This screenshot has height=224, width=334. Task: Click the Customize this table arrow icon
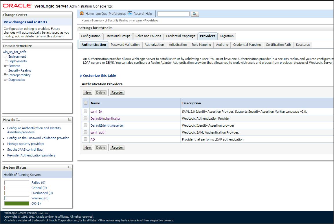pos(81,76)
